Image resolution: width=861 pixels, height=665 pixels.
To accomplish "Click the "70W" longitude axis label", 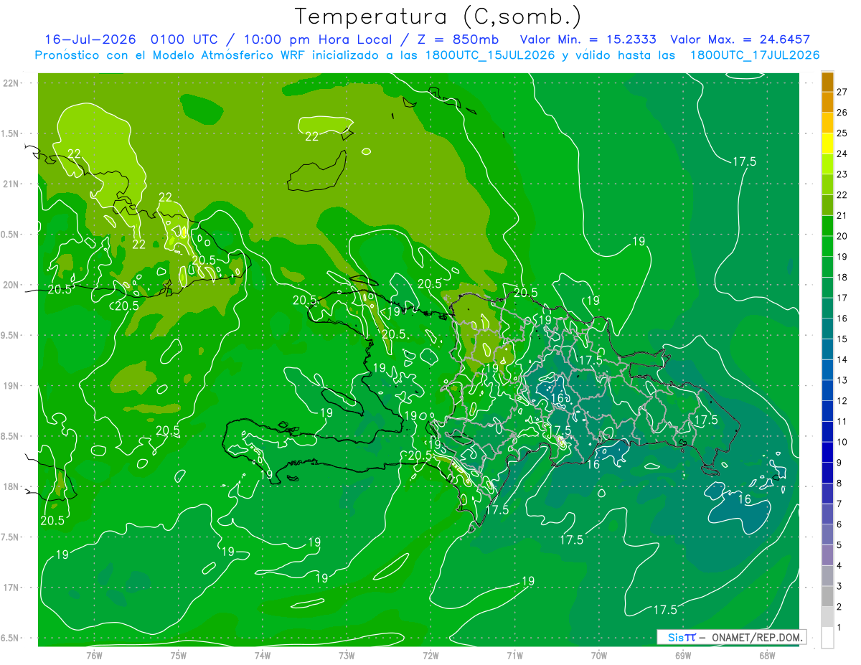I will click(x=598, y=655).
